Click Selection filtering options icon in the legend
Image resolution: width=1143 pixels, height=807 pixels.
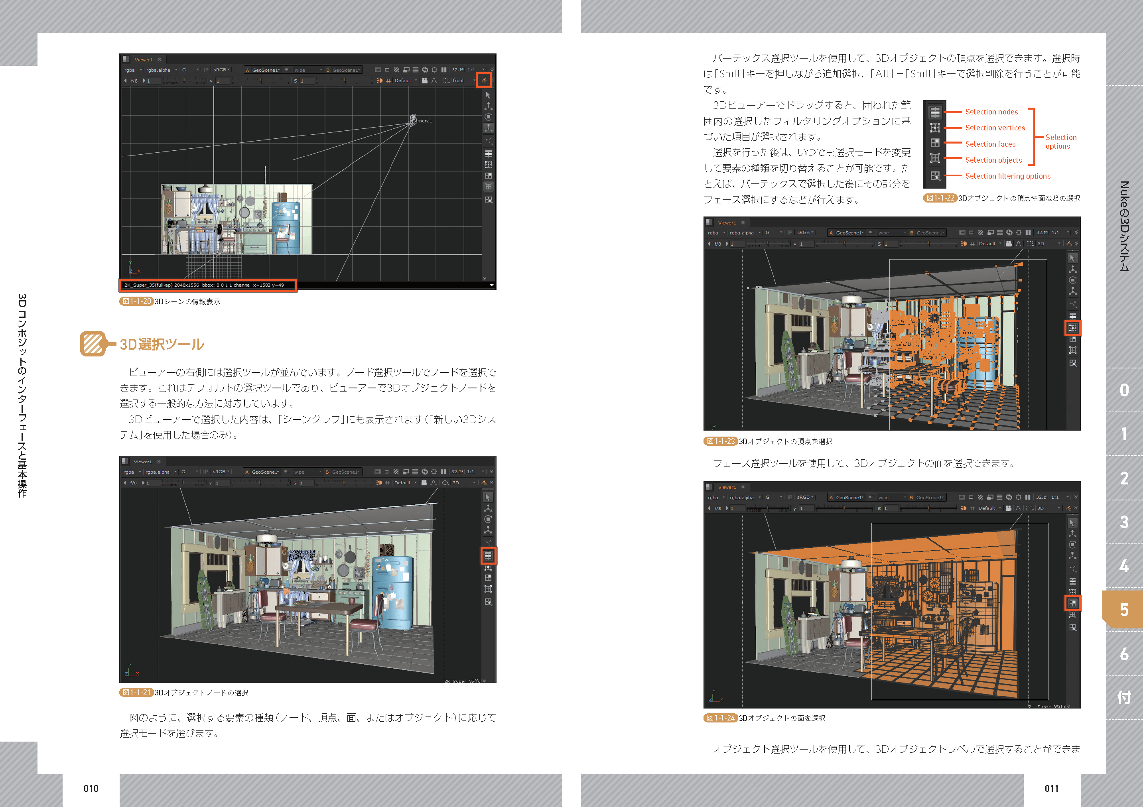click(935, 176)
